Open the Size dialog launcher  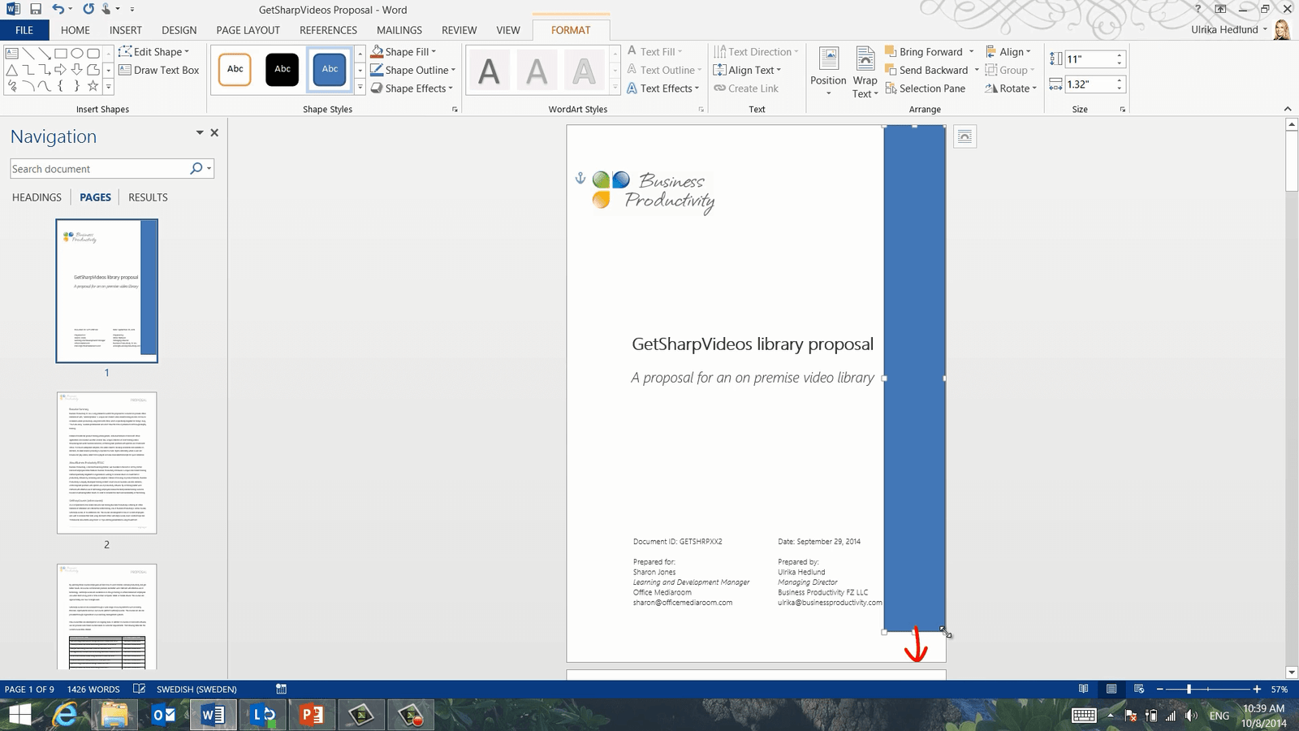point(1123,109)
